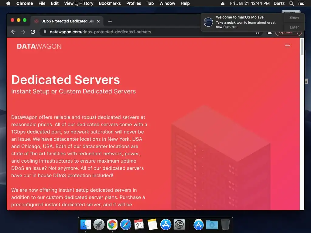Open Google Chrome from the Dock
The image size is (311, 233).
(x=112, y=225)
